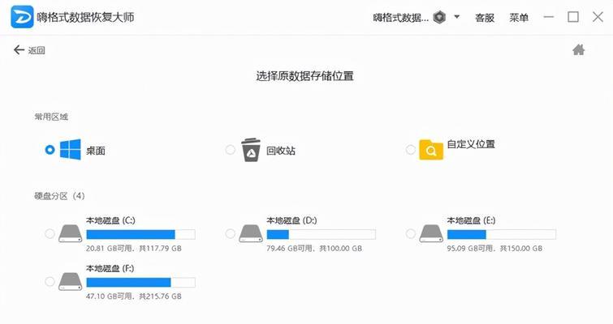Screen dimensions: 613x324
Task: Select radio button for 本地磁盘 (F:)
Action: [50, 282]
